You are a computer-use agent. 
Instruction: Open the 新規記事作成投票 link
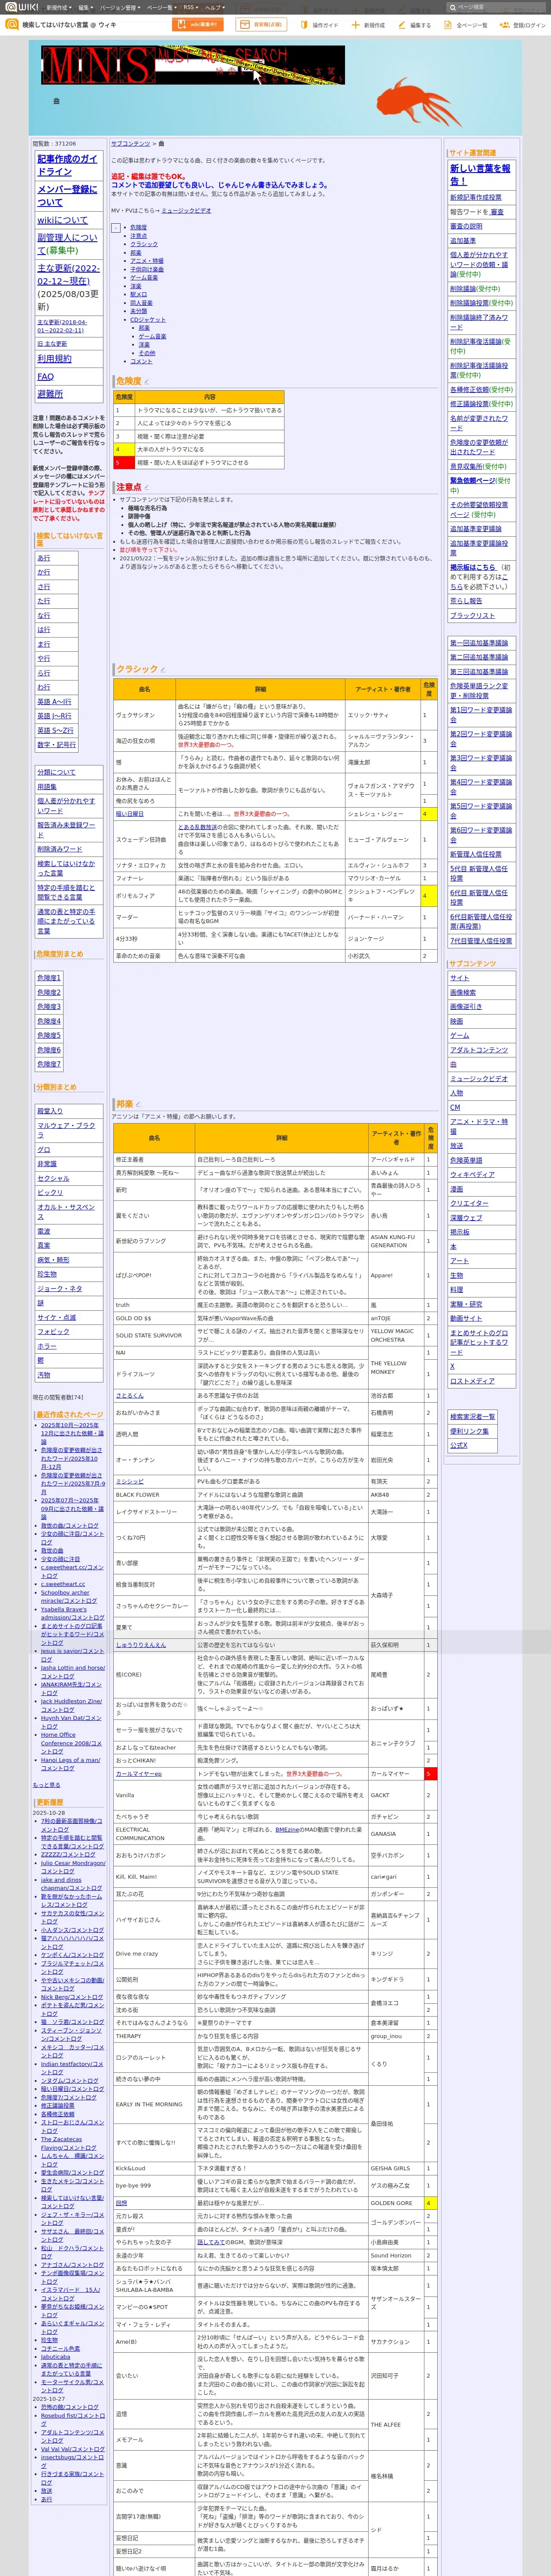[476, 198]
